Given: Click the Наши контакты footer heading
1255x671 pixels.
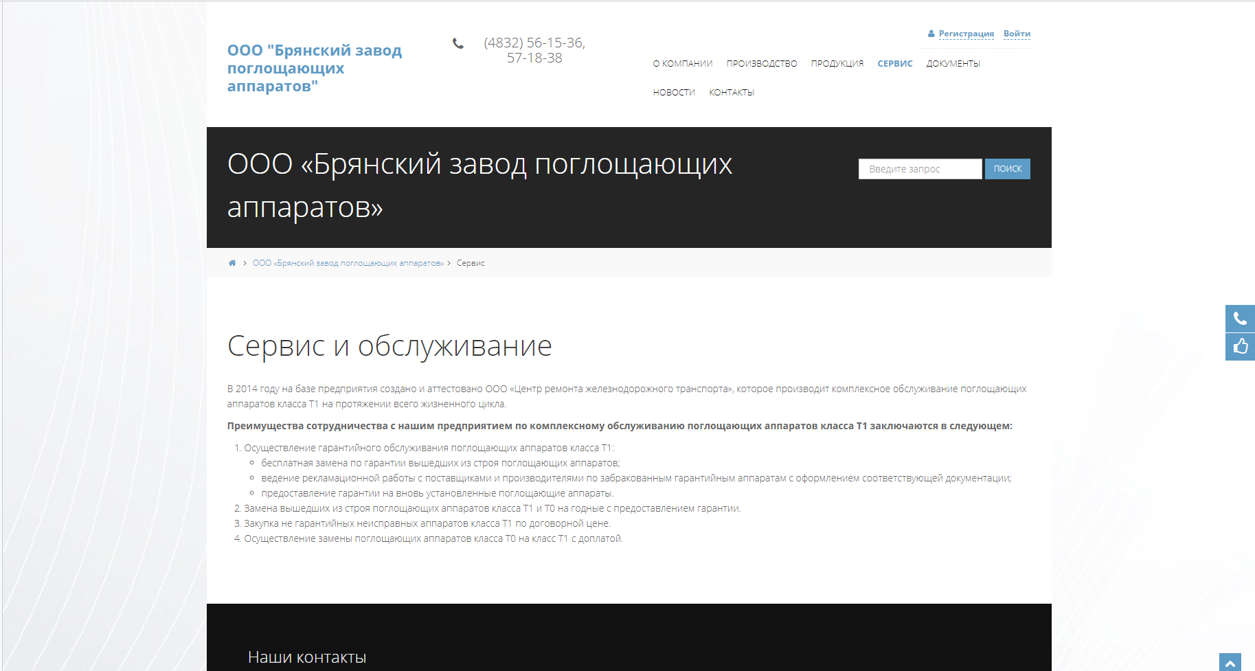Looking at the screenshot, I should (307, 657).
